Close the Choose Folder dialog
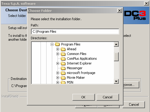Screen dimensions: 150x112 pyautogui.click(x=120, y=10)
